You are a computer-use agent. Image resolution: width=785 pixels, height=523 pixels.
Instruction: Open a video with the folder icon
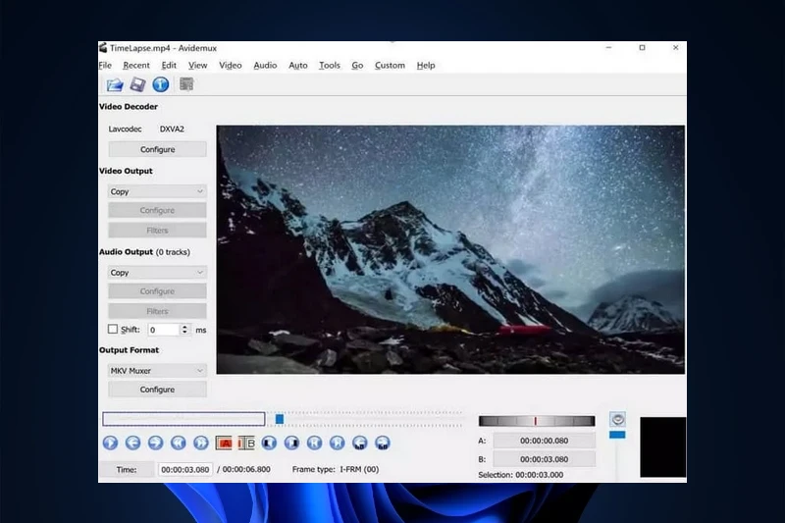point(115,84)
